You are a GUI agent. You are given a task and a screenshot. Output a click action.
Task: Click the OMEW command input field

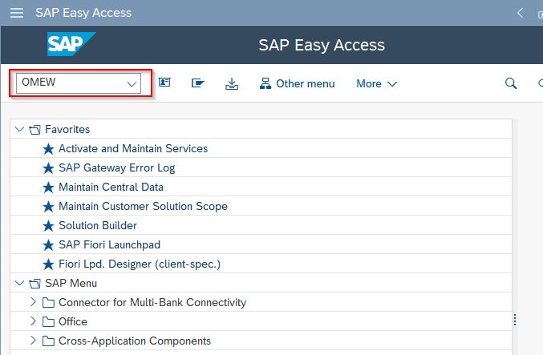(79, 83)
